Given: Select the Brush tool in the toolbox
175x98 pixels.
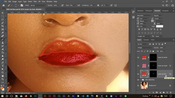Looking at the screenshot, I should tap(2, 39).
